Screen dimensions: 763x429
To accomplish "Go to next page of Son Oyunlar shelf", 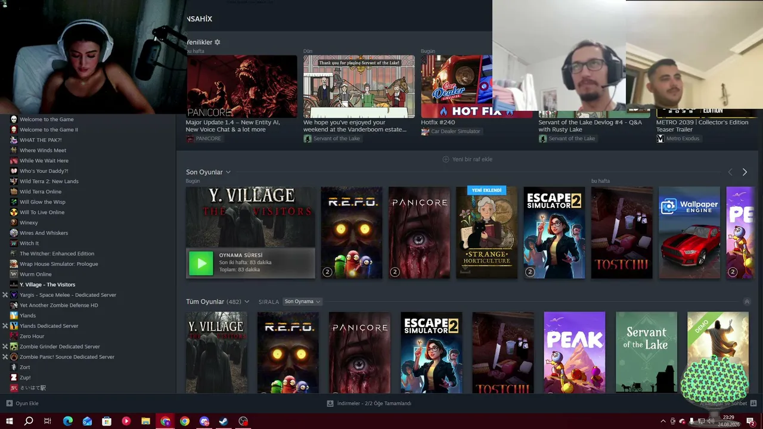I will tap(745, 172).
